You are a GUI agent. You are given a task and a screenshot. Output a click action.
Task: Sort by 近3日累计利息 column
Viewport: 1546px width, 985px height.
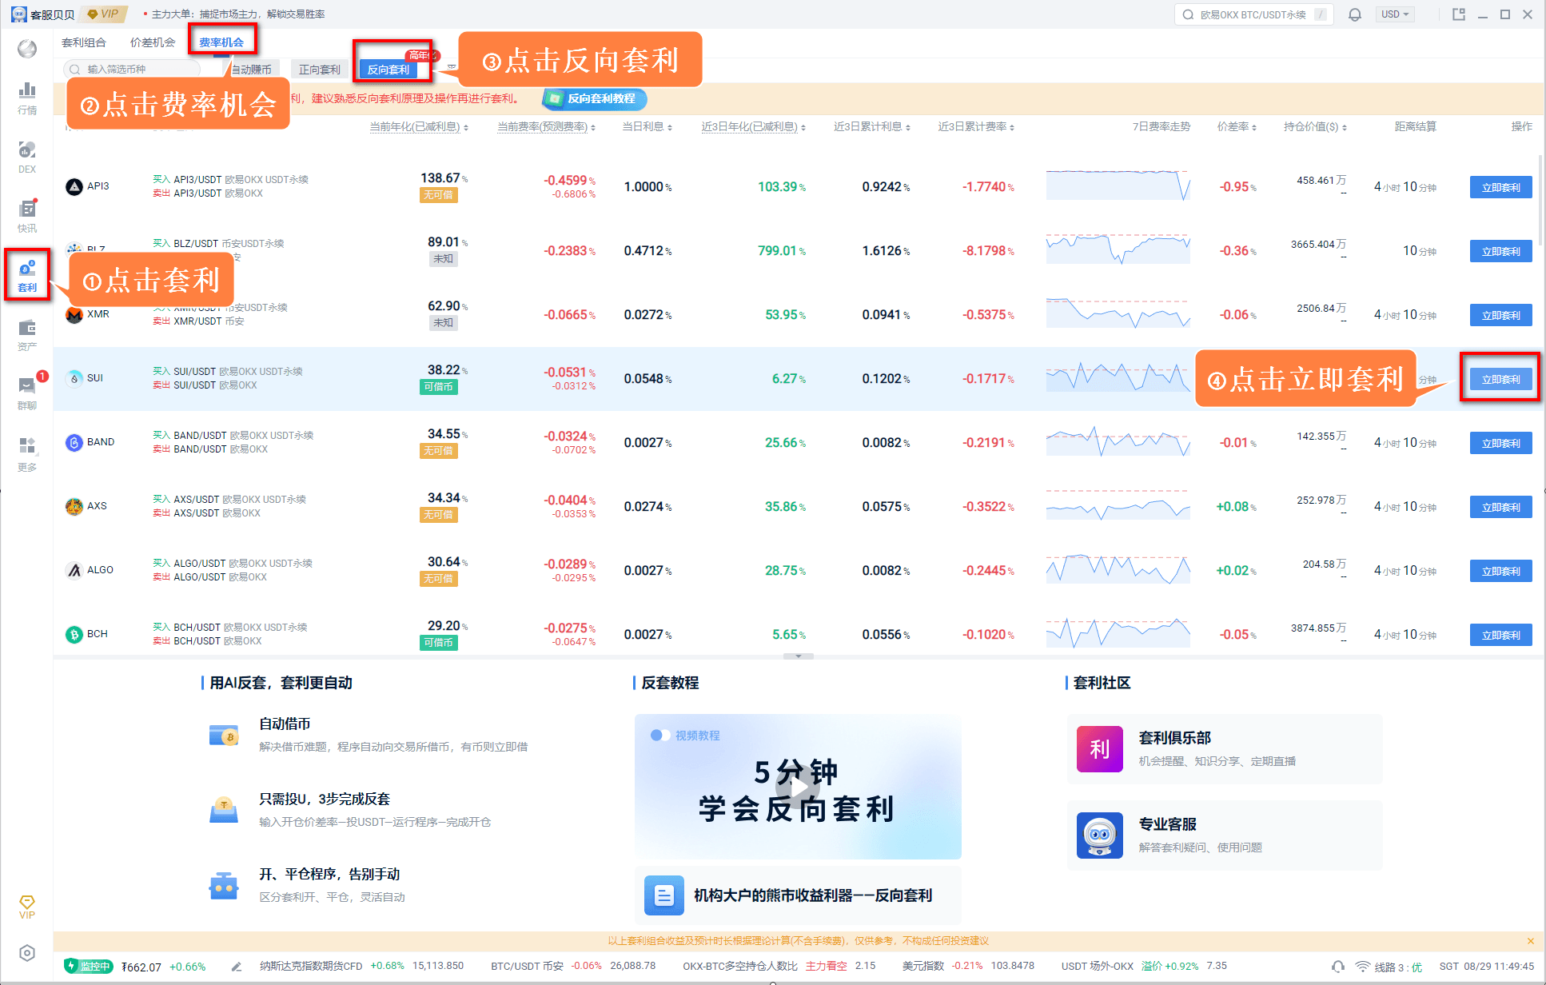click(x=872, y=127)
